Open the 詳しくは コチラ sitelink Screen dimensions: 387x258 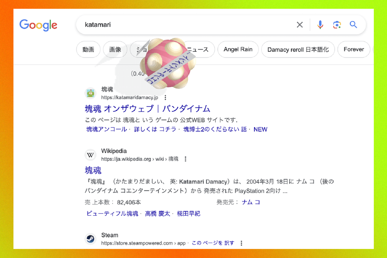155,129
